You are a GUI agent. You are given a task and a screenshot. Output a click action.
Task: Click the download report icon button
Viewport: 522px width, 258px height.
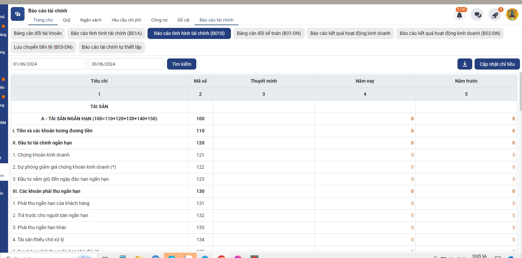point(465,64)
